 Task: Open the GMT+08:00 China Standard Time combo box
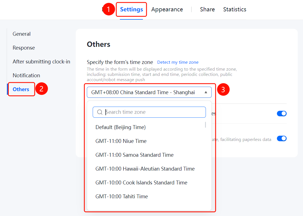[x=149, y=92]
